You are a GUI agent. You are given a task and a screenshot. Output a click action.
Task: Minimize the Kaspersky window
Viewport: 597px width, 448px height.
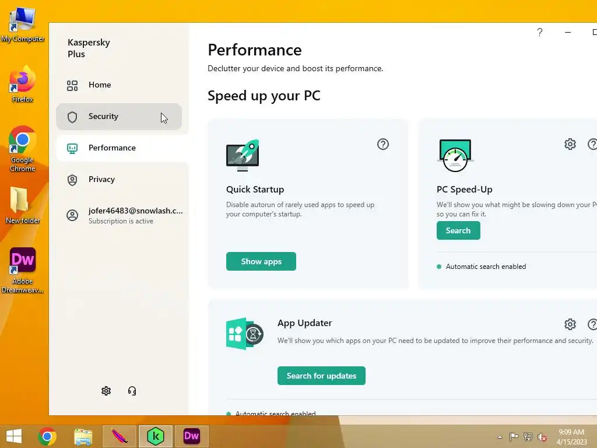click(x=568, y=33)
